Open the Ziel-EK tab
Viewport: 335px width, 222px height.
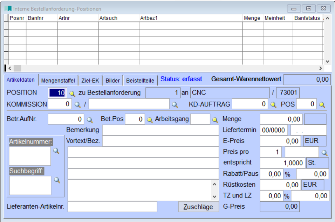tap(90, 81)
